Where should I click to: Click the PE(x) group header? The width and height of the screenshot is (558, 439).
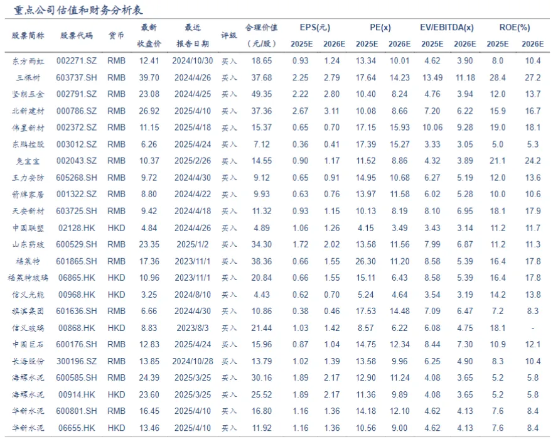pos(380,28)
